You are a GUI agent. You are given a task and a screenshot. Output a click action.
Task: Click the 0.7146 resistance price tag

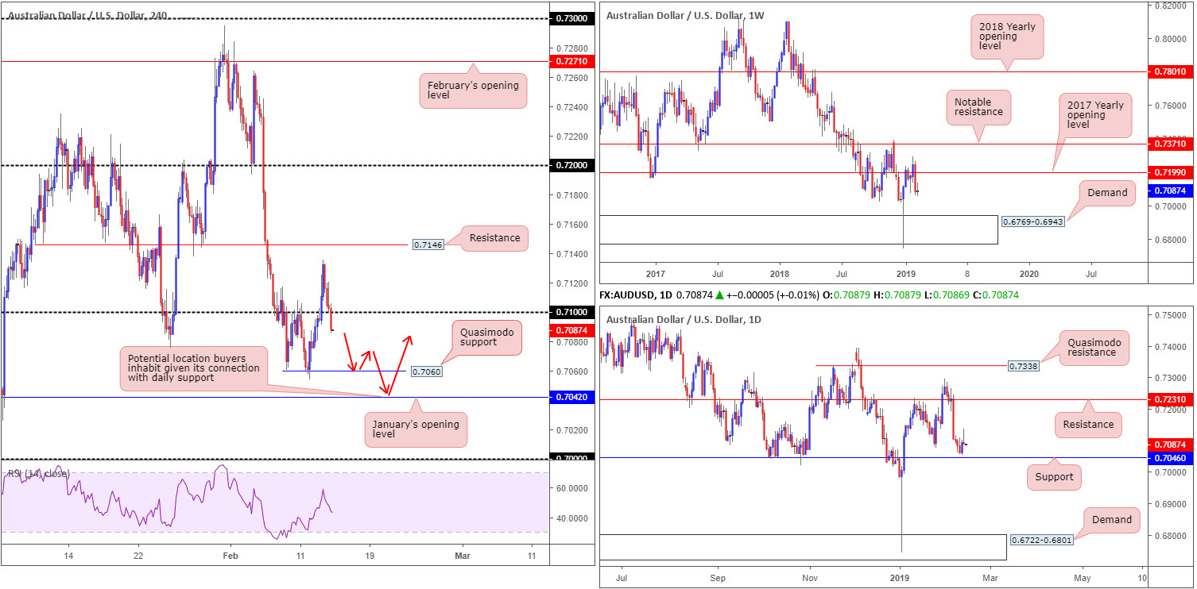pyautogui.click(x=425, y=245)
